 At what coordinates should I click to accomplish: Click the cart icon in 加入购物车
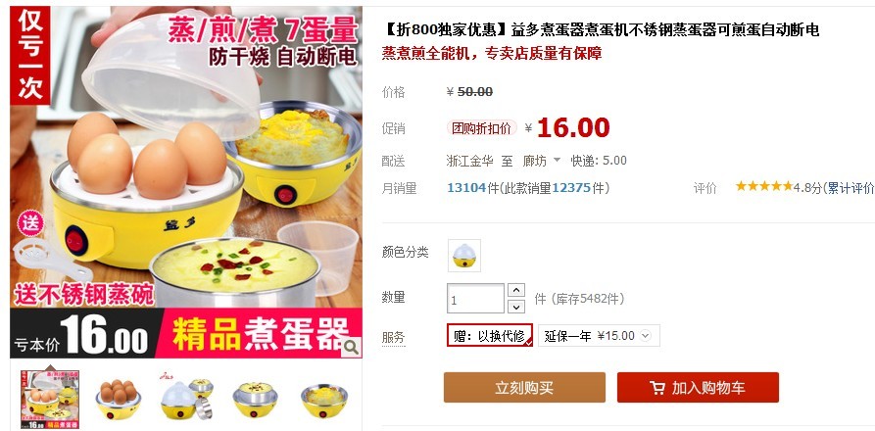(x=657, y=388)
